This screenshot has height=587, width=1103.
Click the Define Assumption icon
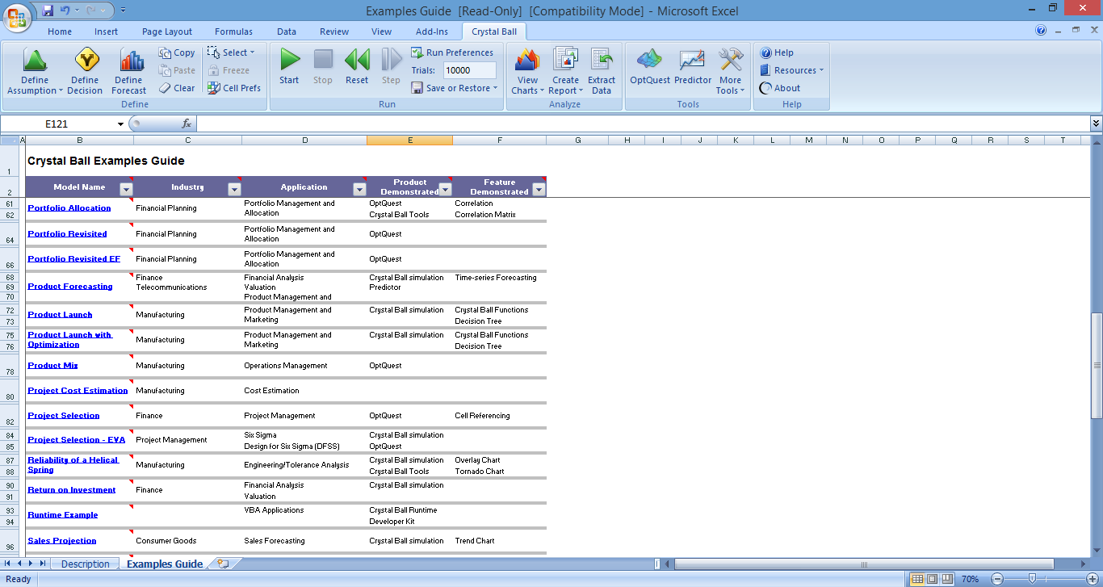pos(35,71)
